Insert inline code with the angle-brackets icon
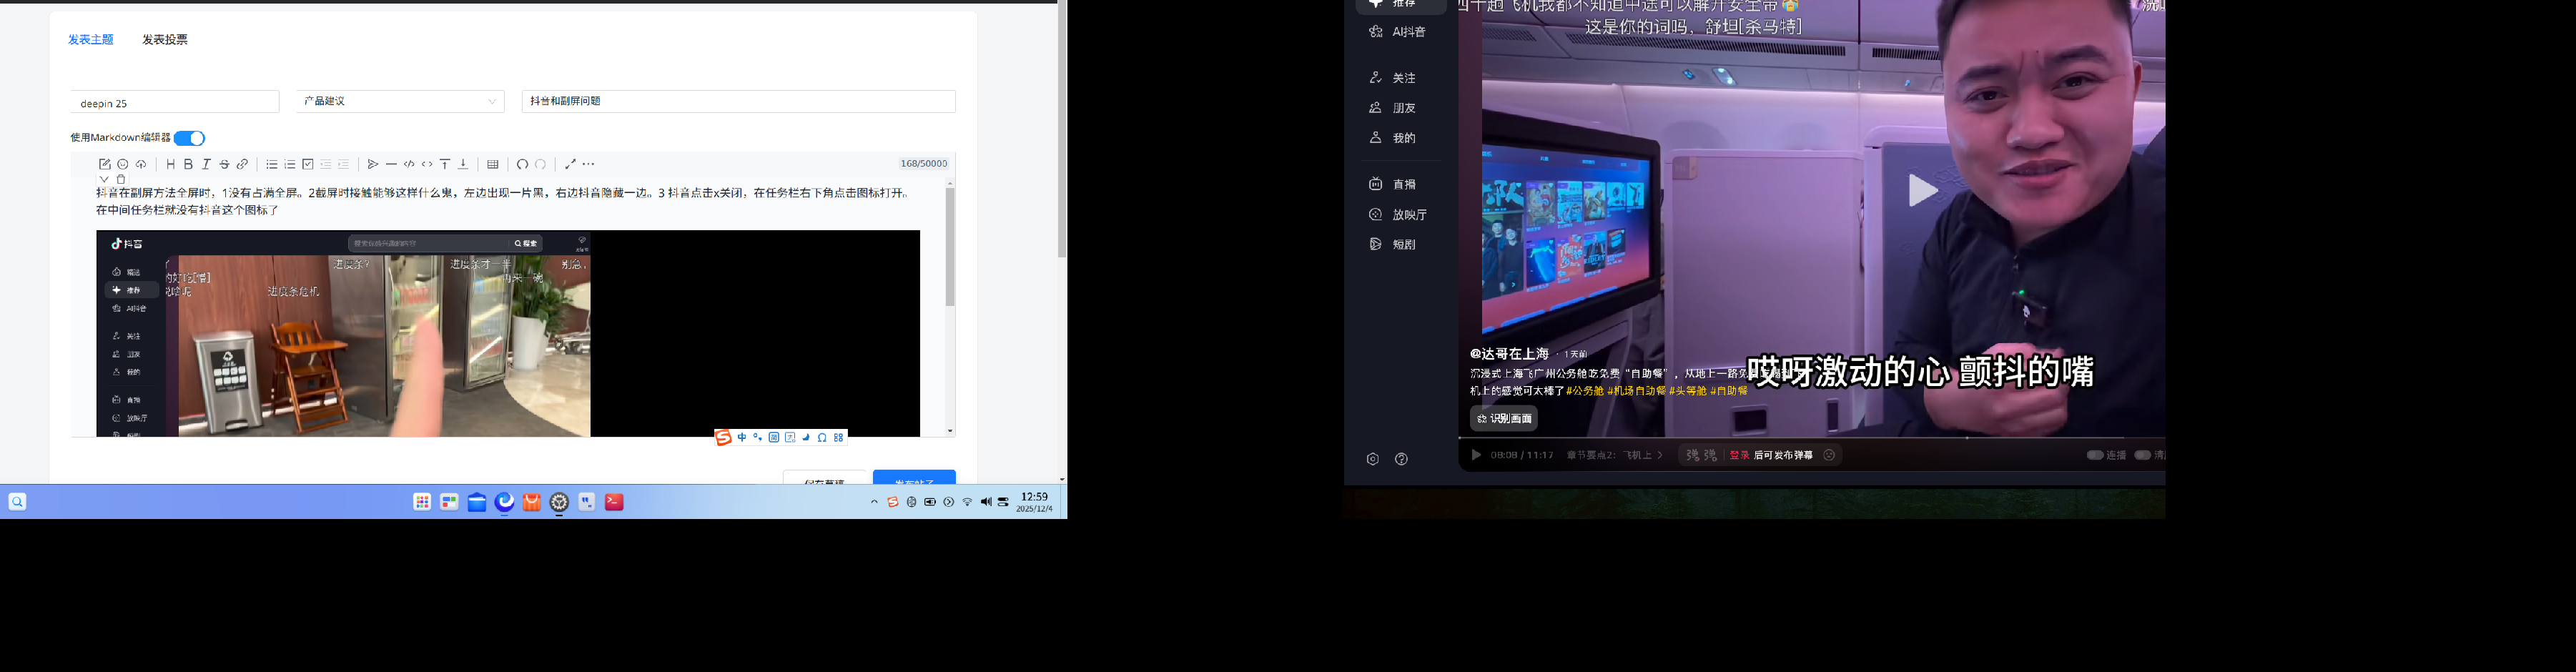This screenshot has width=2576, height=672. tap(427, 164)
